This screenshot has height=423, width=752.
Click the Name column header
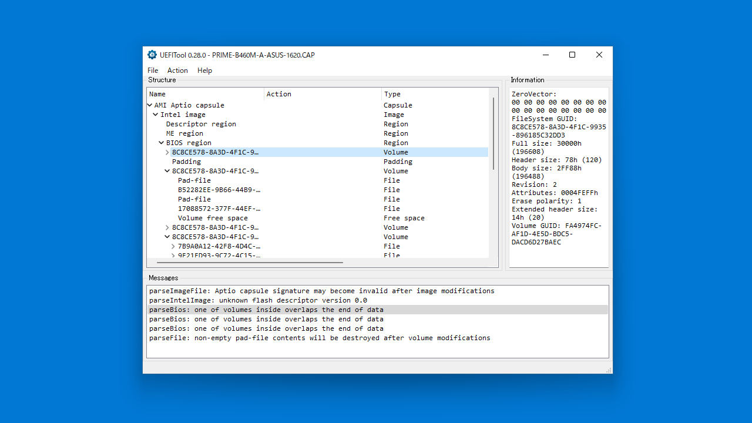pos(206,94)
